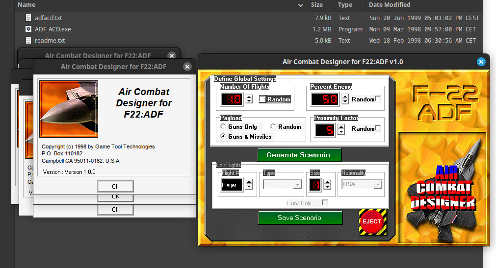Click the Version 1.0.0 text
This screenshot has width=496, height=268.
pyautogui.click(x=69, y=172)
